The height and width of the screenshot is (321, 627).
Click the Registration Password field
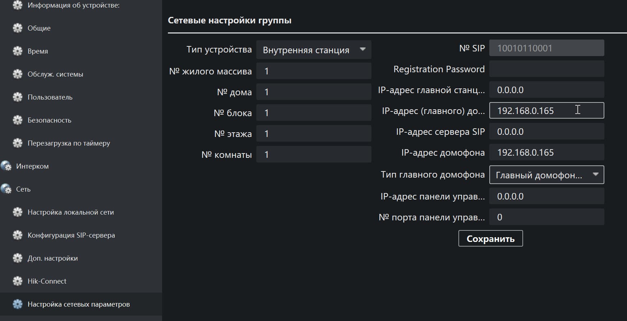[546, 69]
